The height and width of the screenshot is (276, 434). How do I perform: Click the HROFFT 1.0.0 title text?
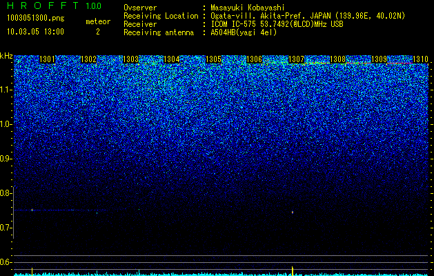coord(54,6)
